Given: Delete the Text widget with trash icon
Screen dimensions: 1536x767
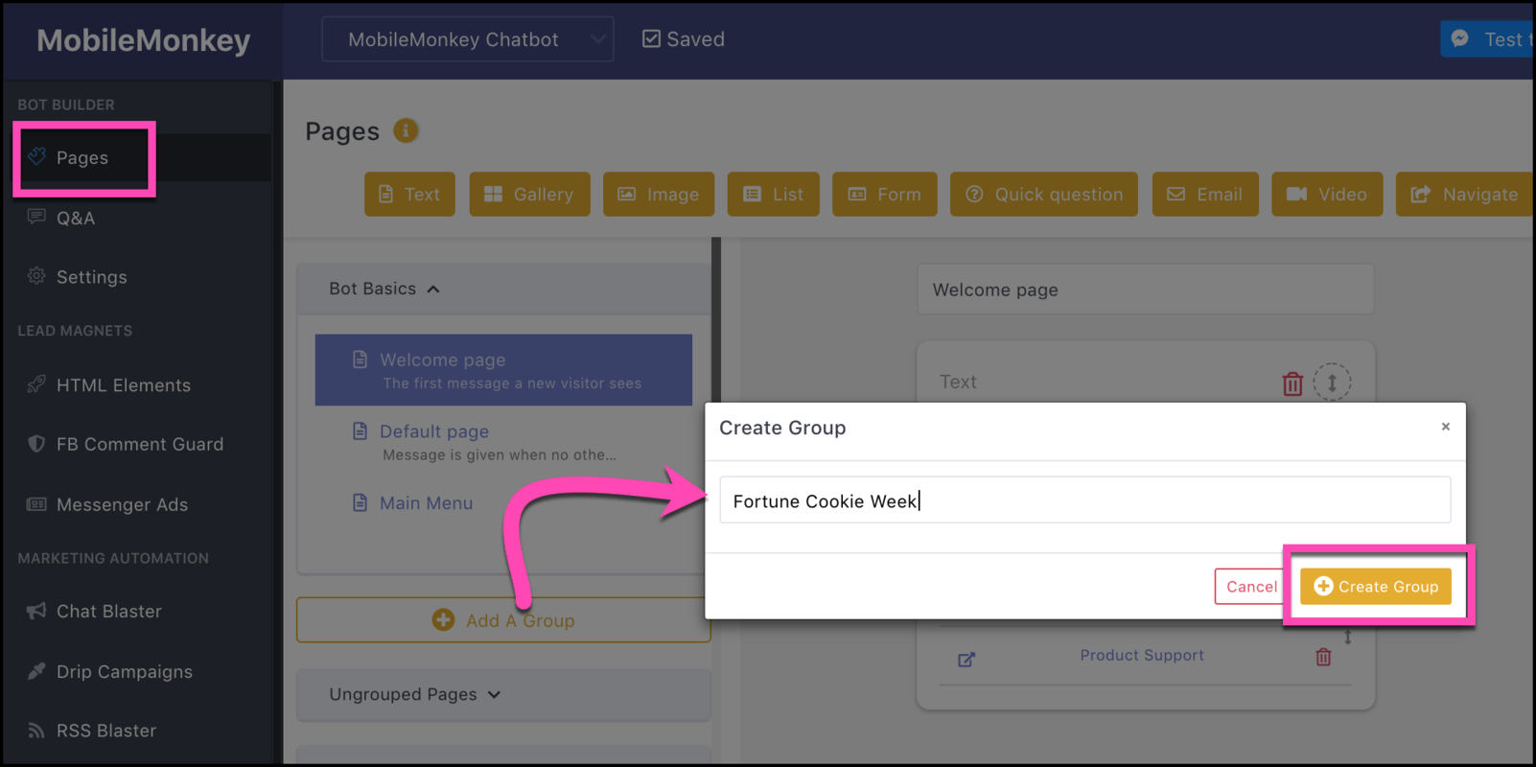Looking at the screenshot, I should (1292, 383).
